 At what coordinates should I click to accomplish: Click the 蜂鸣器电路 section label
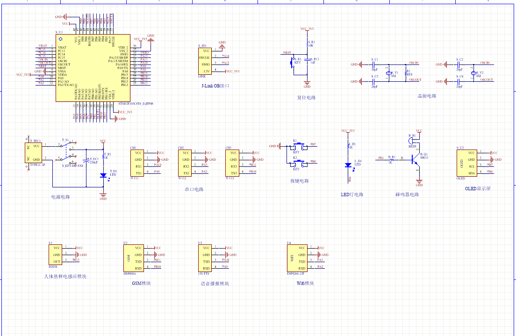click(407, 194)
